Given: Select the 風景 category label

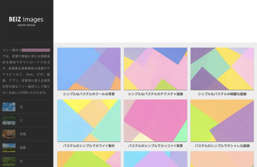Looking at the screenshot, I should point(22,148).
